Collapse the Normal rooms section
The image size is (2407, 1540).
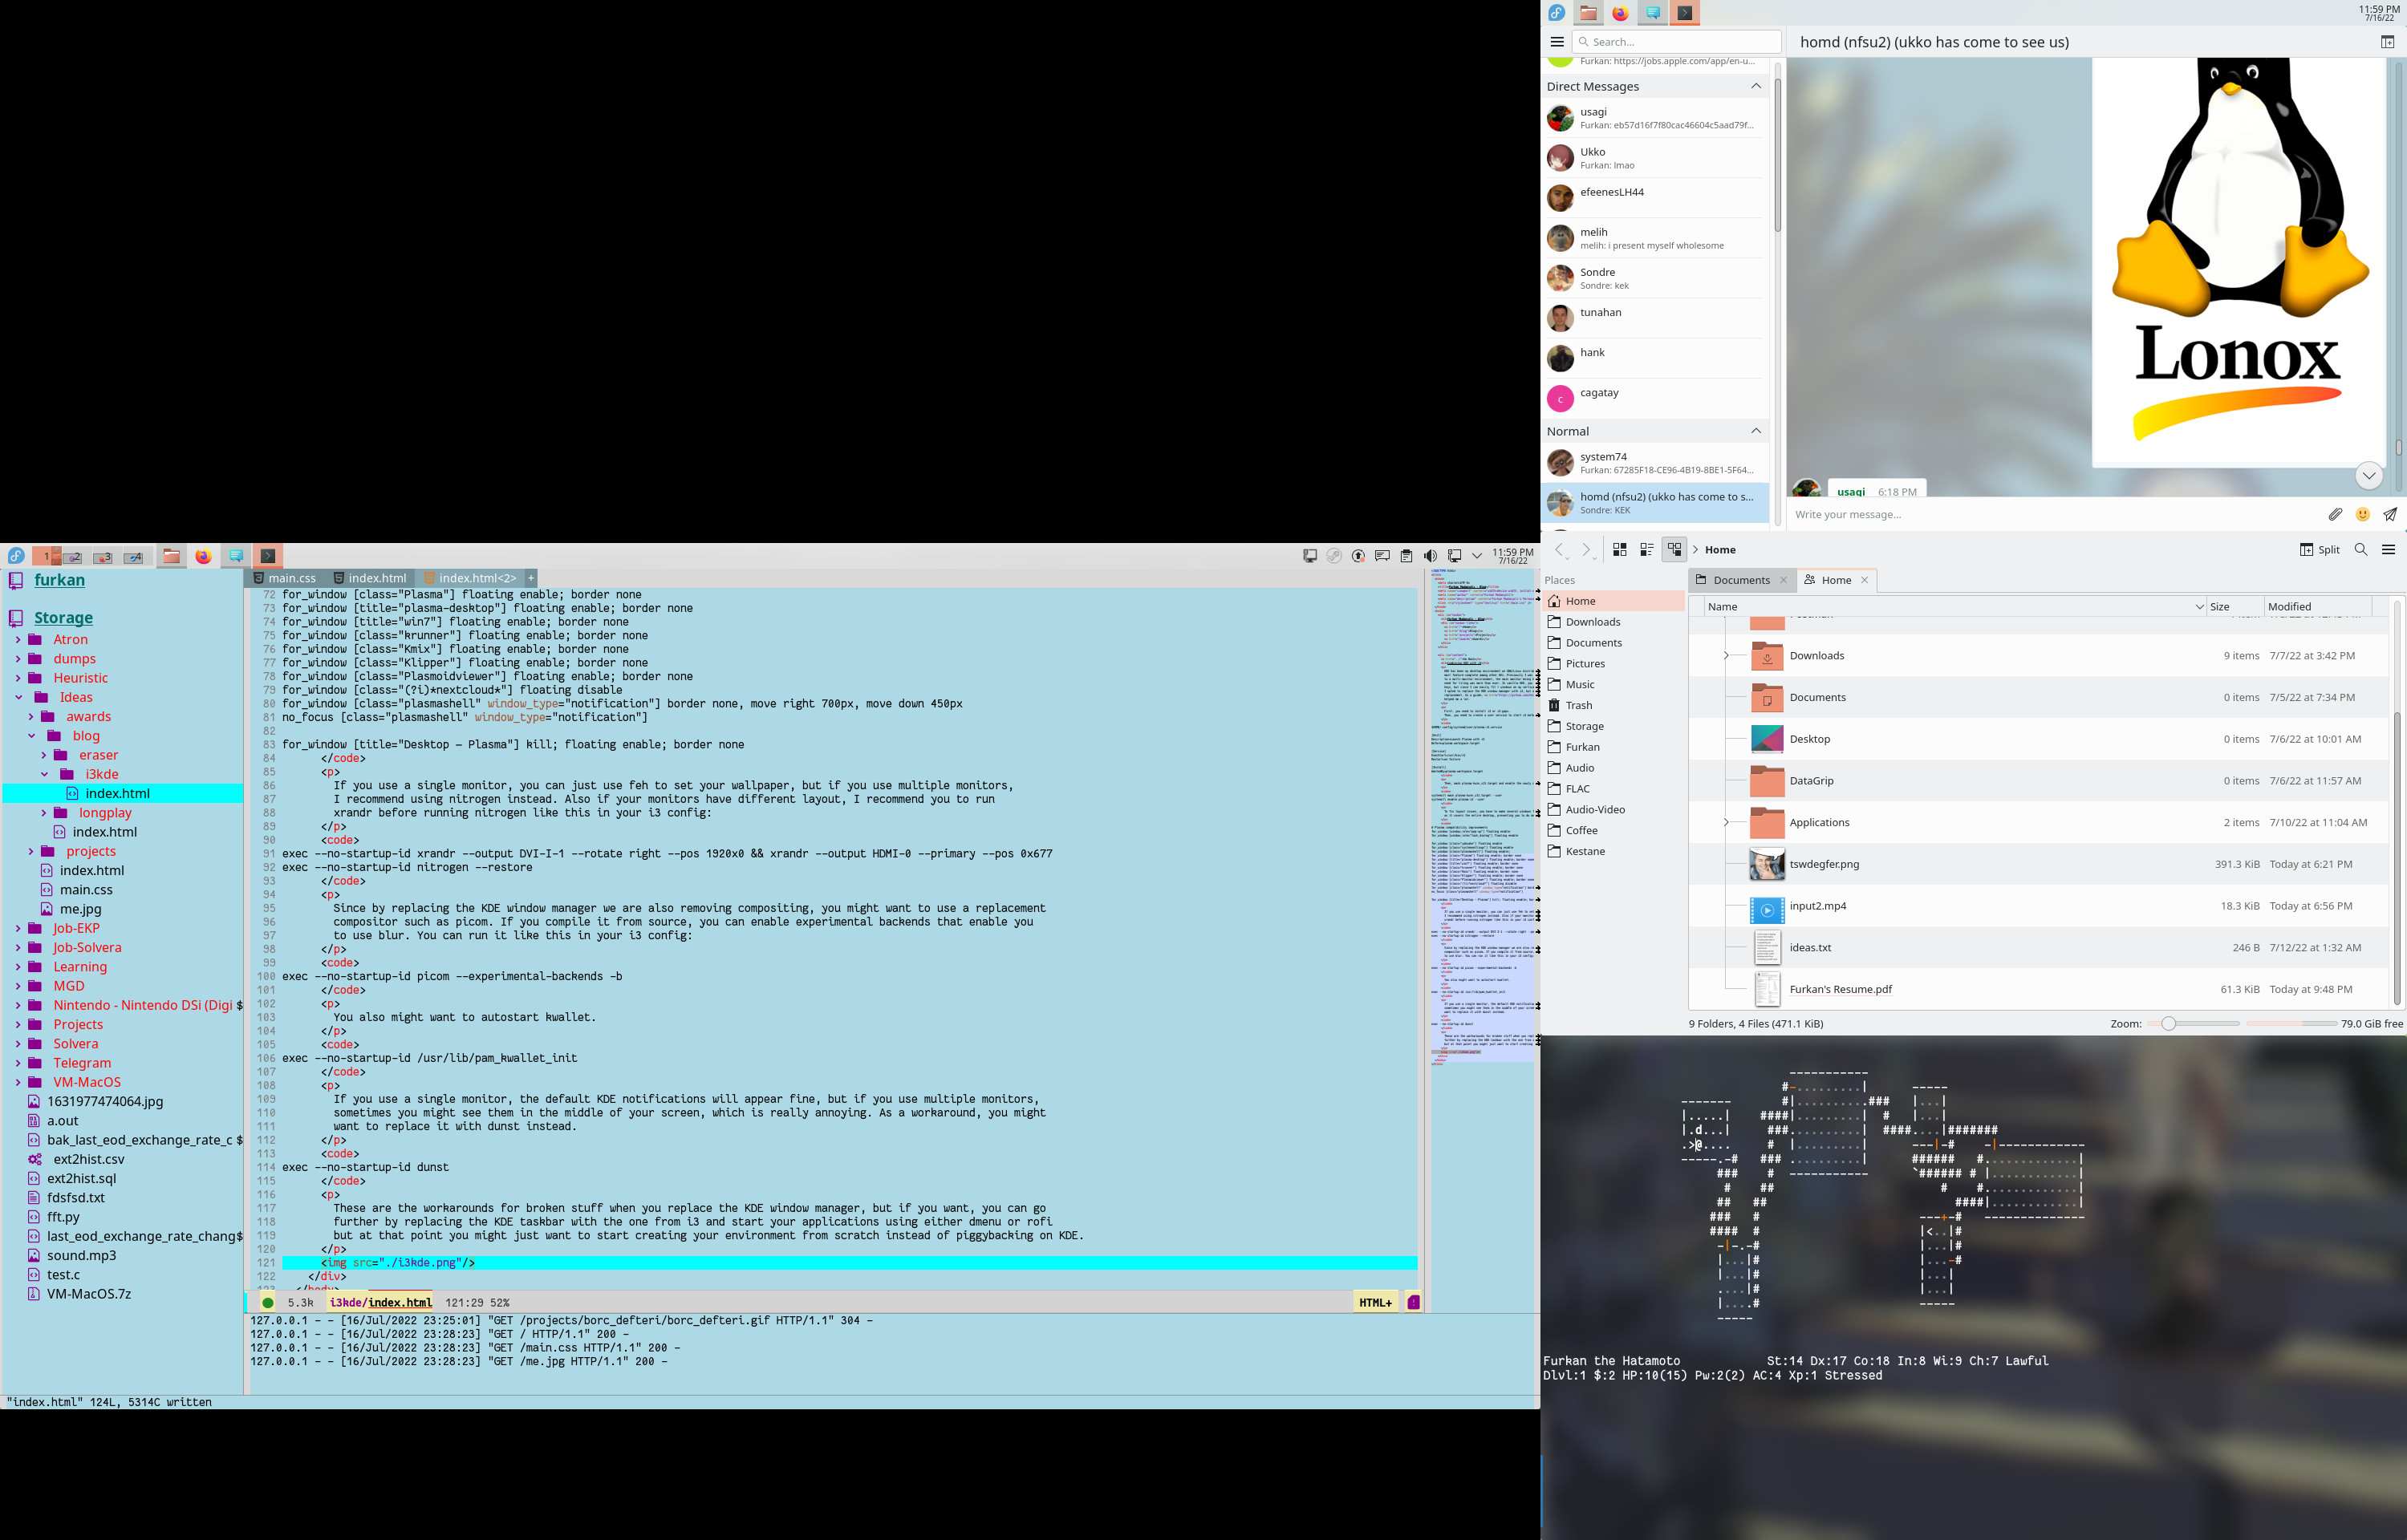[1756, 430]
